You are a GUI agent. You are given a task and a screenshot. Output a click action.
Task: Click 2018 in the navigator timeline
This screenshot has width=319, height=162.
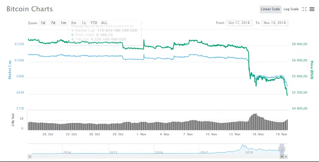(249, 152)
